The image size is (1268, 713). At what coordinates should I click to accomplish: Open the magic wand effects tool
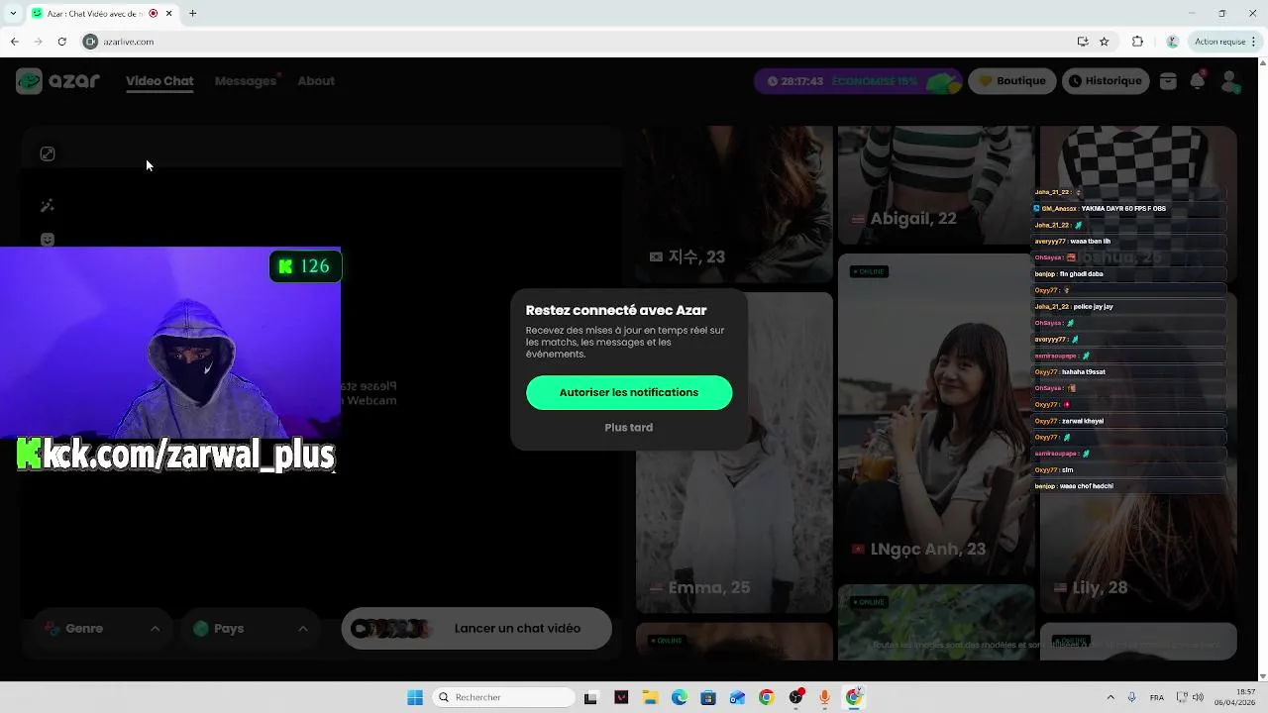pyautogui.click(x=47, y=206)
